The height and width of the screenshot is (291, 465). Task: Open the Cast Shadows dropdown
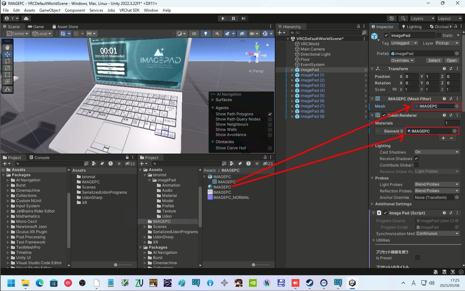(437, 152)
